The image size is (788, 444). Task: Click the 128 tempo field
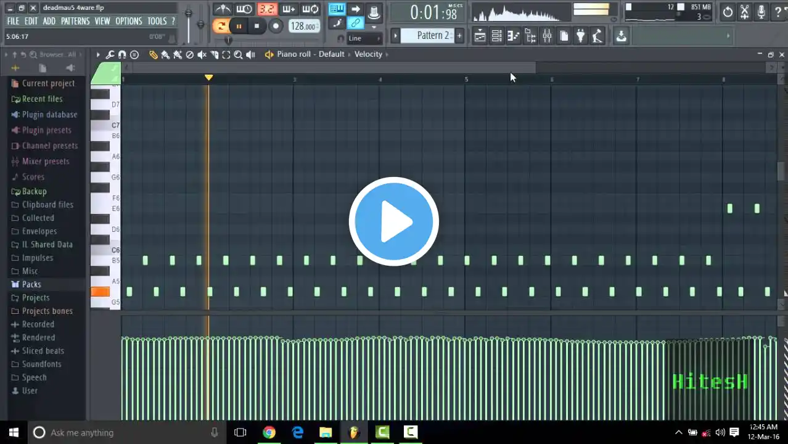click(303, 26)
